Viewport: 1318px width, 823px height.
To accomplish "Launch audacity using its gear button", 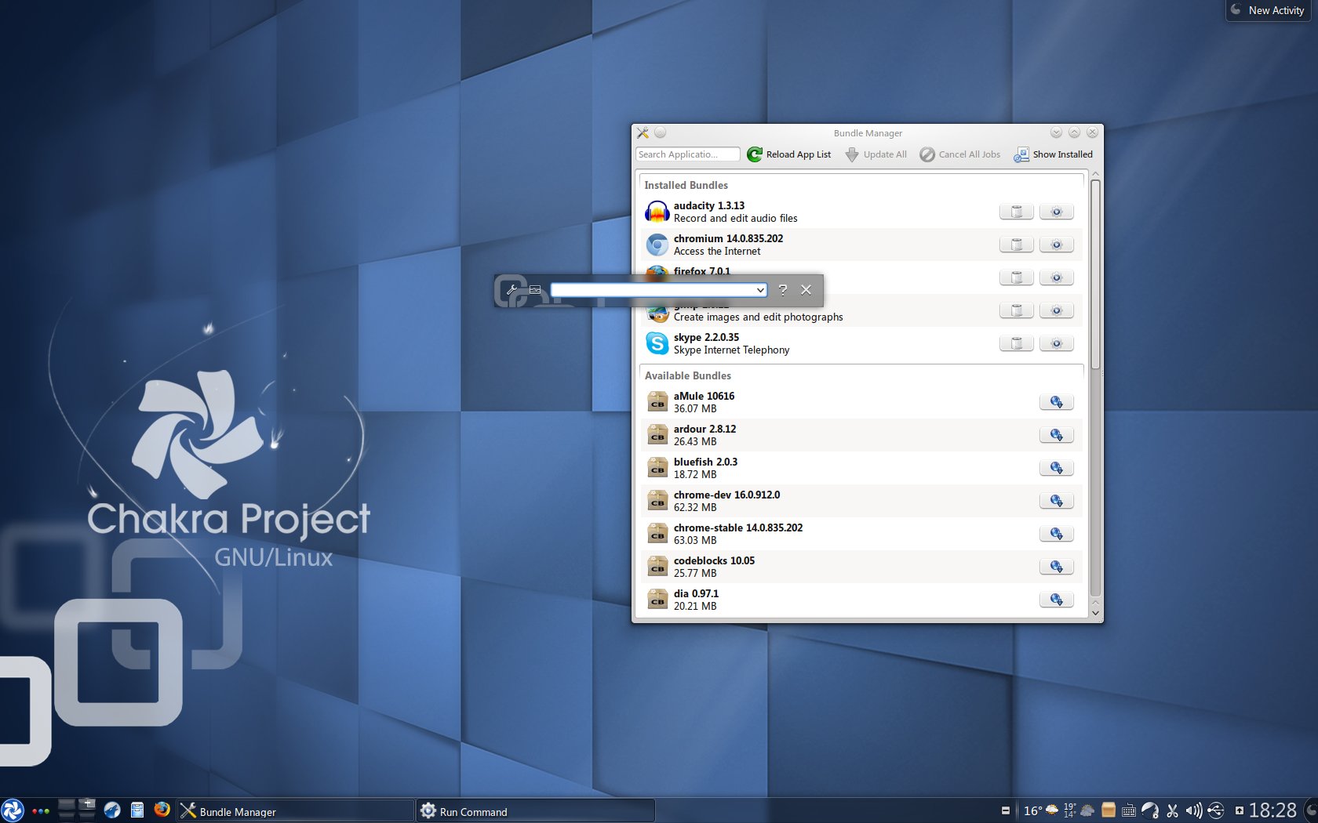I will (1056, 212).
